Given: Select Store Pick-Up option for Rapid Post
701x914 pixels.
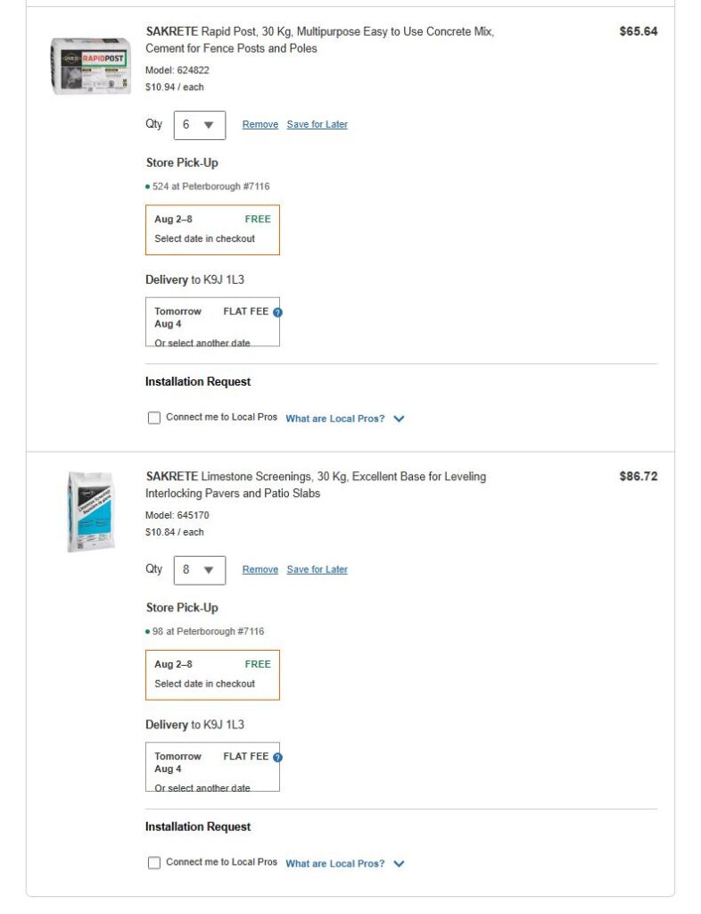Looking at the screenshot, I should coord(212,229).
